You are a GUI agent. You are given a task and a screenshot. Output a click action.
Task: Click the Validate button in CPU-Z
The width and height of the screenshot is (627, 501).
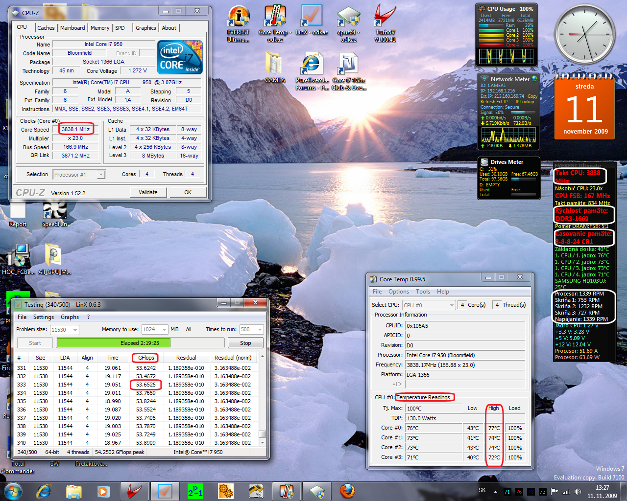pos(148,192)
